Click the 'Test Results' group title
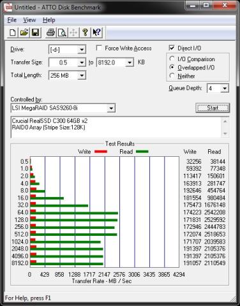The height and width of the screenshot is (306, 240). point(120,144)
